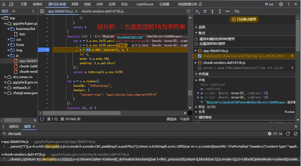Screen dimensions: 301x166
Task: Activate the inspect element picker
Action: (3, 4)
